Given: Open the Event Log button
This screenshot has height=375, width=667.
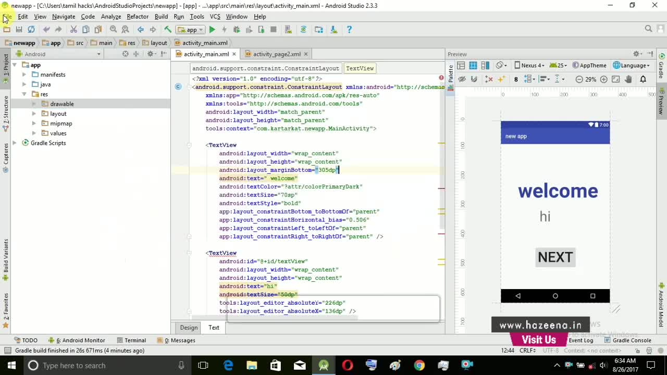Looking at the screenshot, I should 580,340.
